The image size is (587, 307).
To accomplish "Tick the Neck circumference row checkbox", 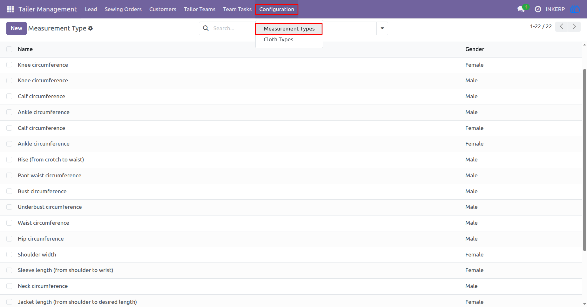I will click(9, 286).
